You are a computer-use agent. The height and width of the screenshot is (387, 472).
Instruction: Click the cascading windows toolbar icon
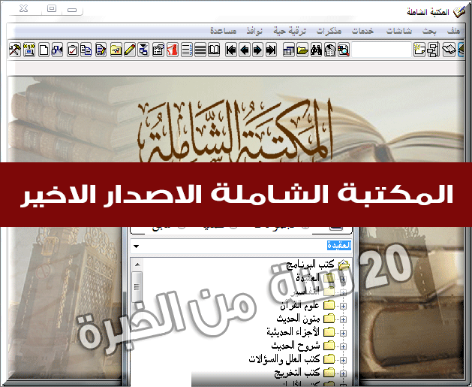pos(289,50)
